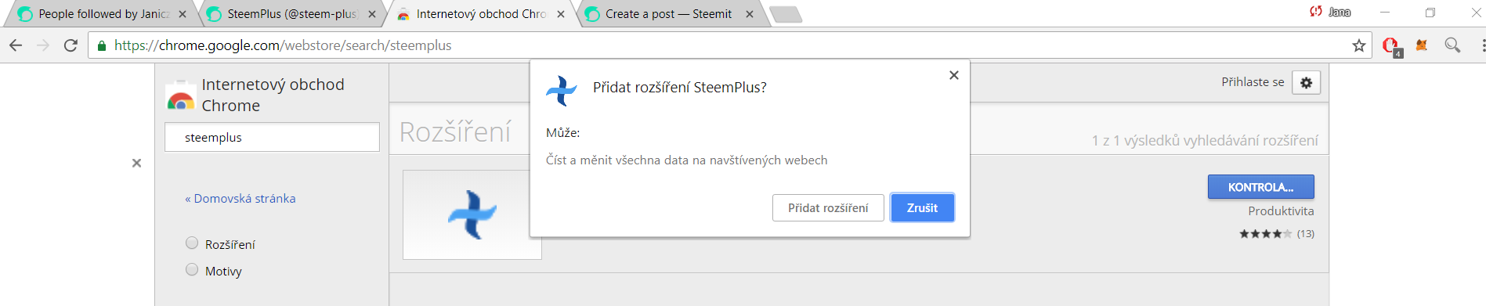Screen dimensions: 1486x306
Task: Open the magnifier search extension icon
Action: tap(1452, 45)
